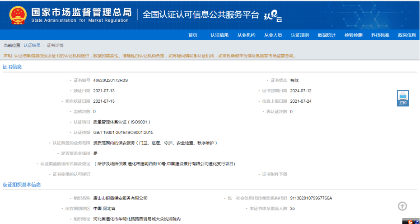Image resolution: width=420 pixels, height=224 pixels.
Task: Select certificate number 48620Q20172R0S
Action: pyautogui.click(x=111, y=80)
